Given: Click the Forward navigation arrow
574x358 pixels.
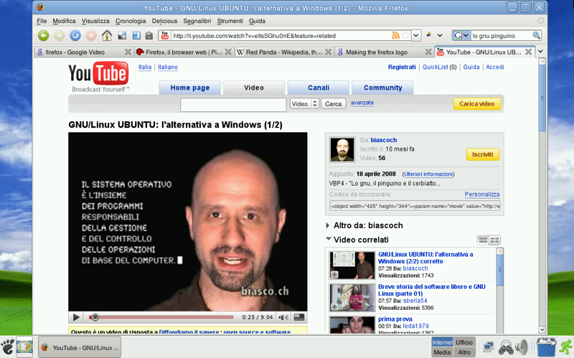Looking at the screenshot, I should tap(60, 35).
